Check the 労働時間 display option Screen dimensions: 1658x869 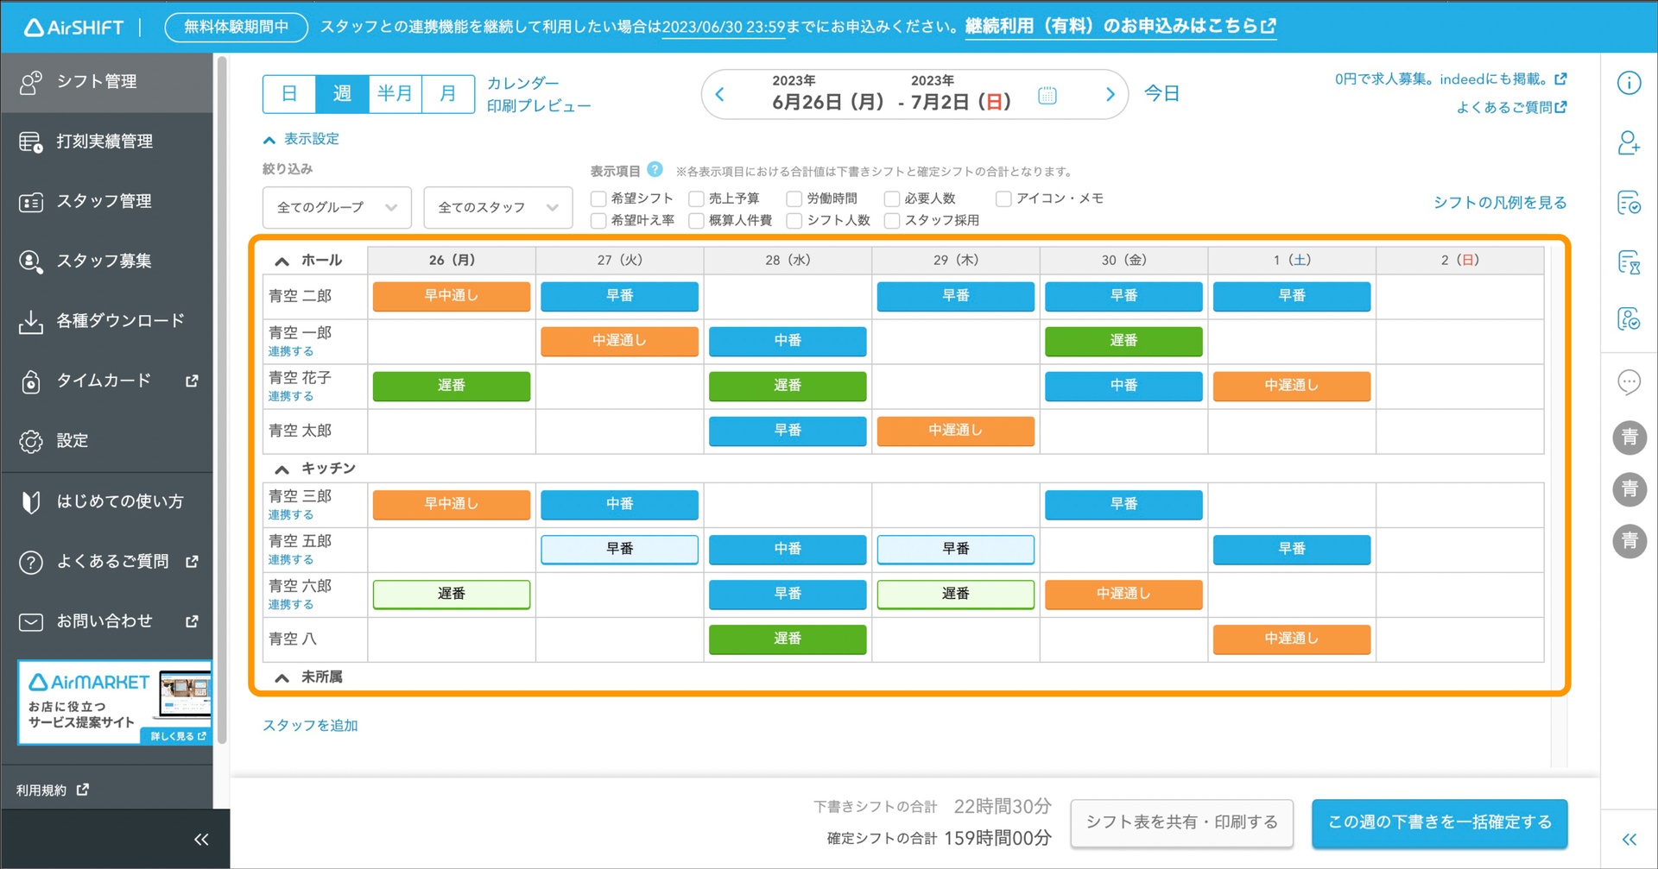click(x=793, y=198)
